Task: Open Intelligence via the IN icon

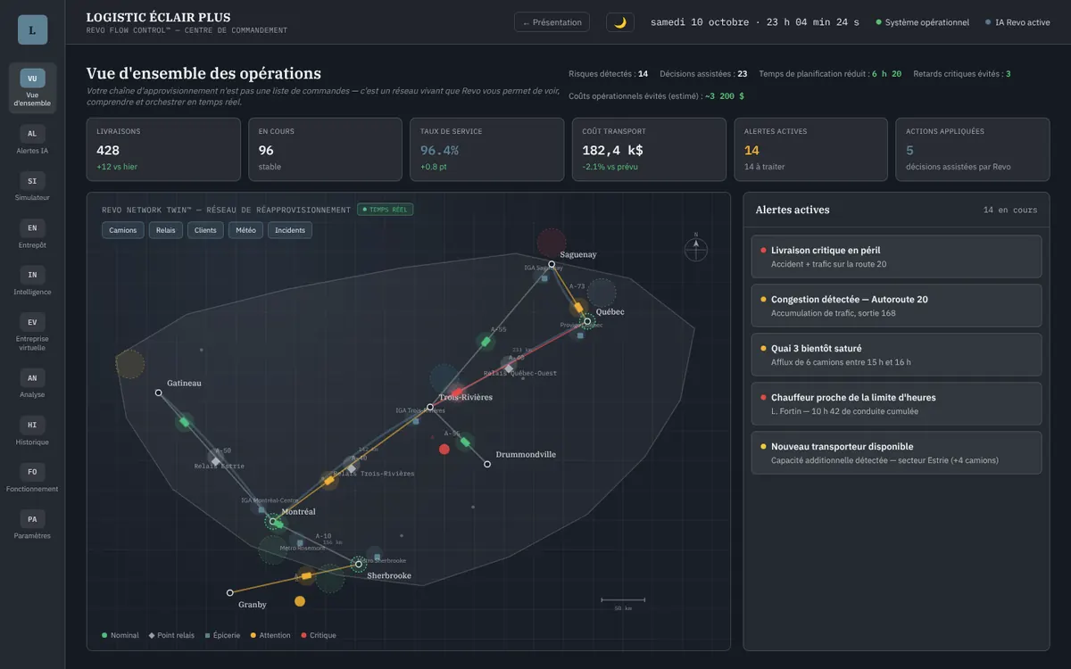Action: click(x=32, y=275)
